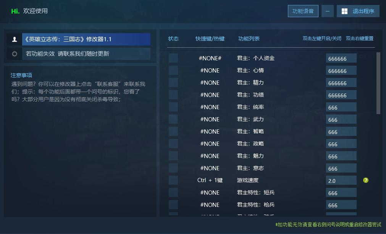
Task: Click the 状态 column header
Action: (173, 39)
